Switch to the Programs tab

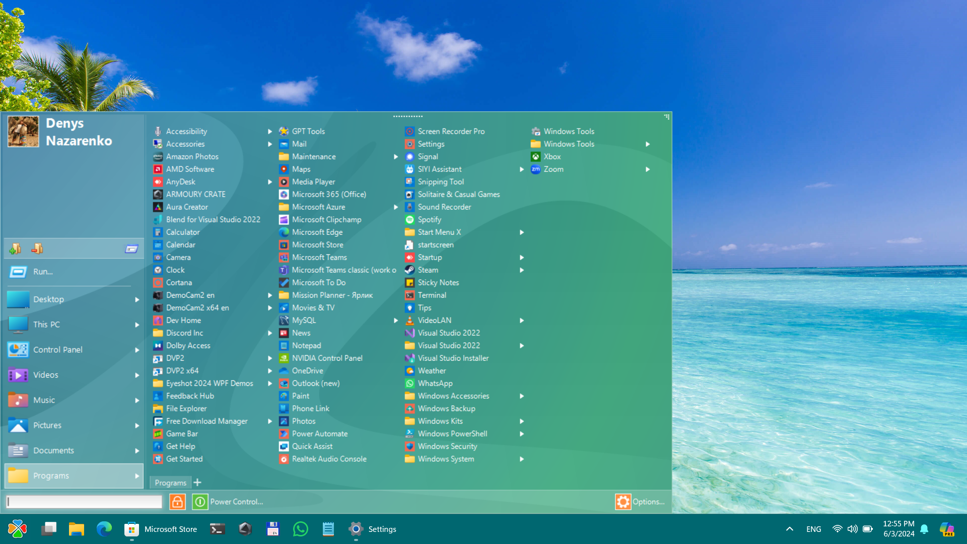170,483
